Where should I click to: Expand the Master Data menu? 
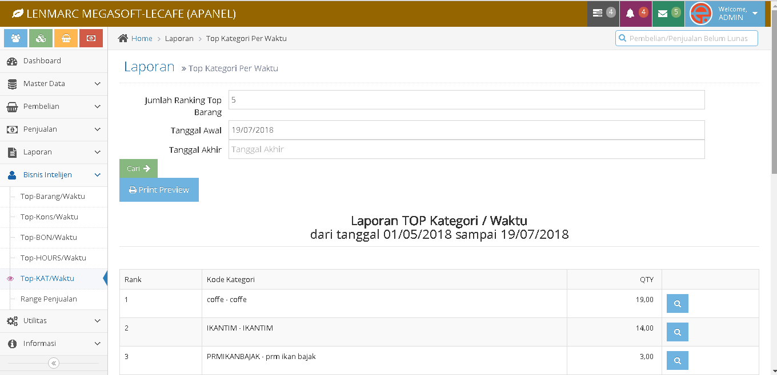(54, 84)
